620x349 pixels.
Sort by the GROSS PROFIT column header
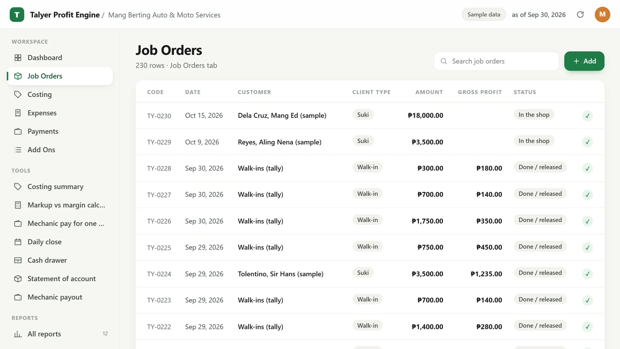480,92
